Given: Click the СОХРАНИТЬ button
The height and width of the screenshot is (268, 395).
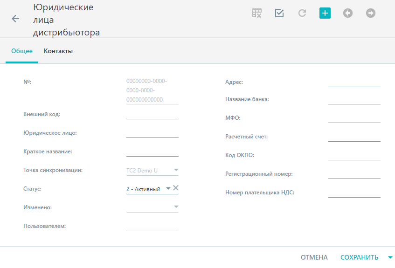Looking at the screenshot, I should pos(359,257).
